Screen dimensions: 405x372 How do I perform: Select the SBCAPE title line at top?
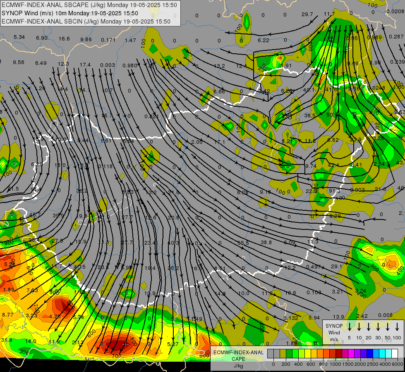coord(89,5)
